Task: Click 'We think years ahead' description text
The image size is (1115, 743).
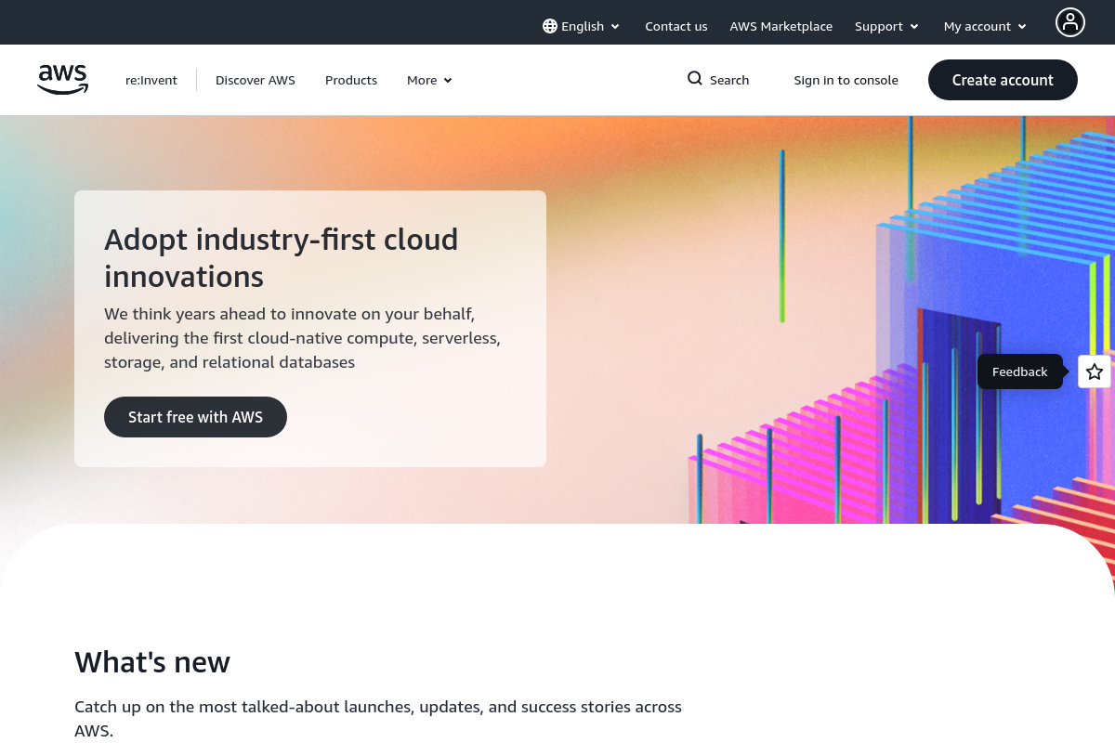Action: 302,338
